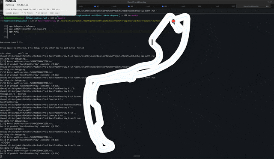Click the build complete (0.22s) line
This screenshot has height=159, width=274.
pyautogui.click(x=30, y=126)
